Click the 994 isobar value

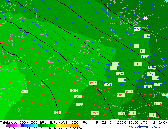click(147, 36)
